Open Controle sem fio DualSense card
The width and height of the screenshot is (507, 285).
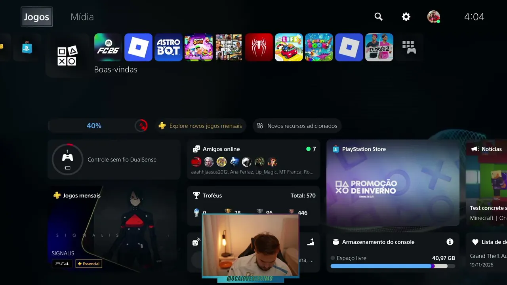(x=114, y=160)
